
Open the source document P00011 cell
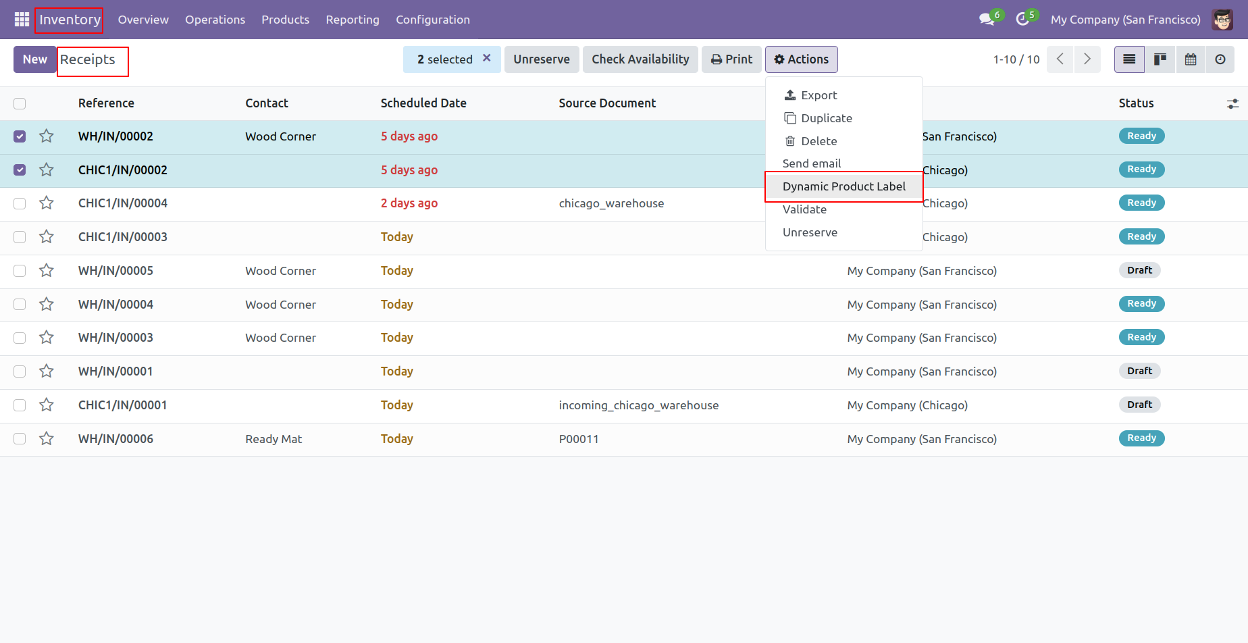(579, 439)
